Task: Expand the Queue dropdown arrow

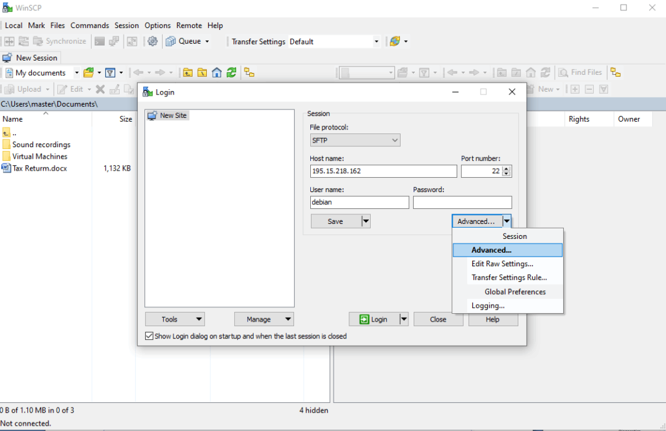Action: click(x=207, y=42)
